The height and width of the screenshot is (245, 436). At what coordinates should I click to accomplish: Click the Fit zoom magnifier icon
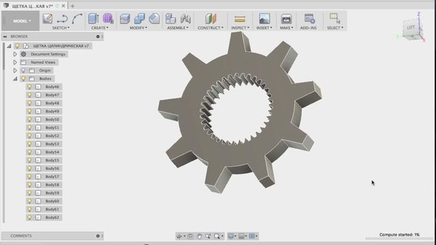217,236
